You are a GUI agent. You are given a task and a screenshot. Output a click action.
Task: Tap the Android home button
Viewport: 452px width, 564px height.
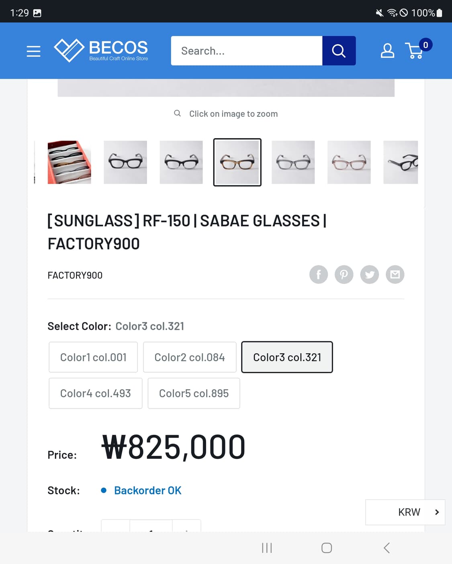pyautogui.click(x=327, y=547)
